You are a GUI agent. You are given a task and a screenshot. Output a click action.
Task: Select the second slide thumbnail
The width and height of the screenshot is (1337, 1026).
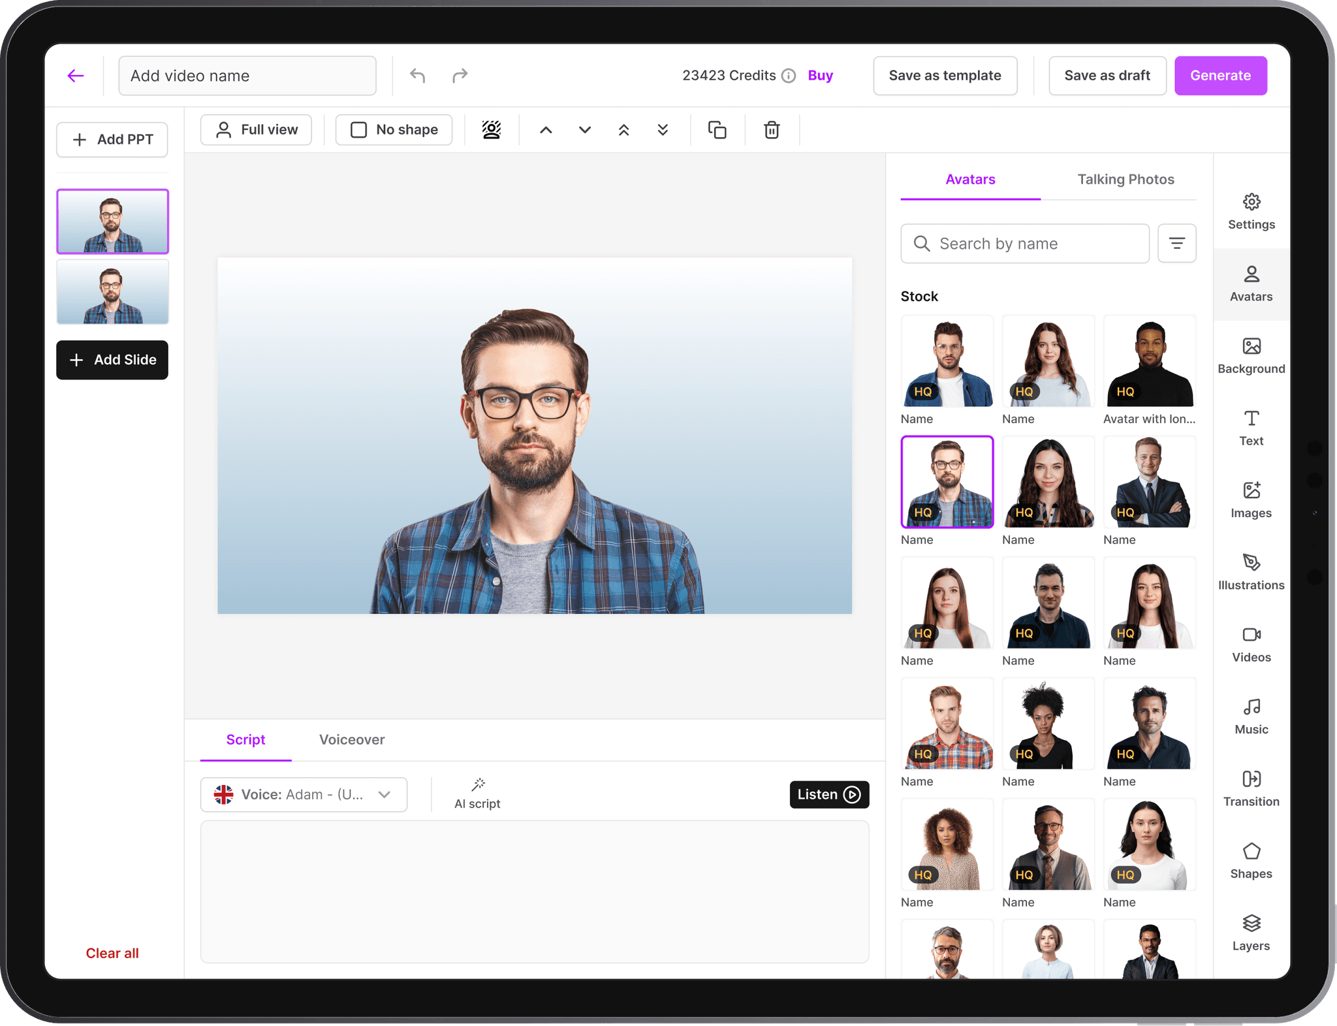point(112,292)
